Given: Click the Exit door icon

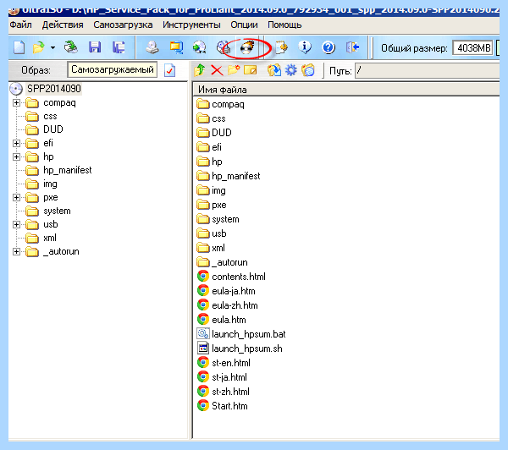Looking at the screenshot, I should (352, 47).
